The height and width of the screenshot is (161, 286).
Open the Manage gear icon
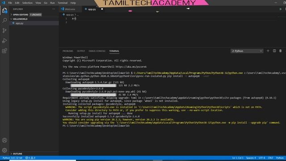(x=4, y=150)
